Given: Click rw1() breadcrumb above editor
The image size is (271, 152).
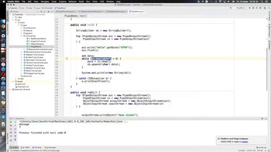Looking at the screenshot, I should (x=83, y=16).
